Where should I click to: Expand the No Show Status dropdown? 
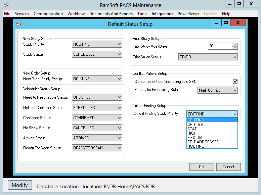point(97,128)
